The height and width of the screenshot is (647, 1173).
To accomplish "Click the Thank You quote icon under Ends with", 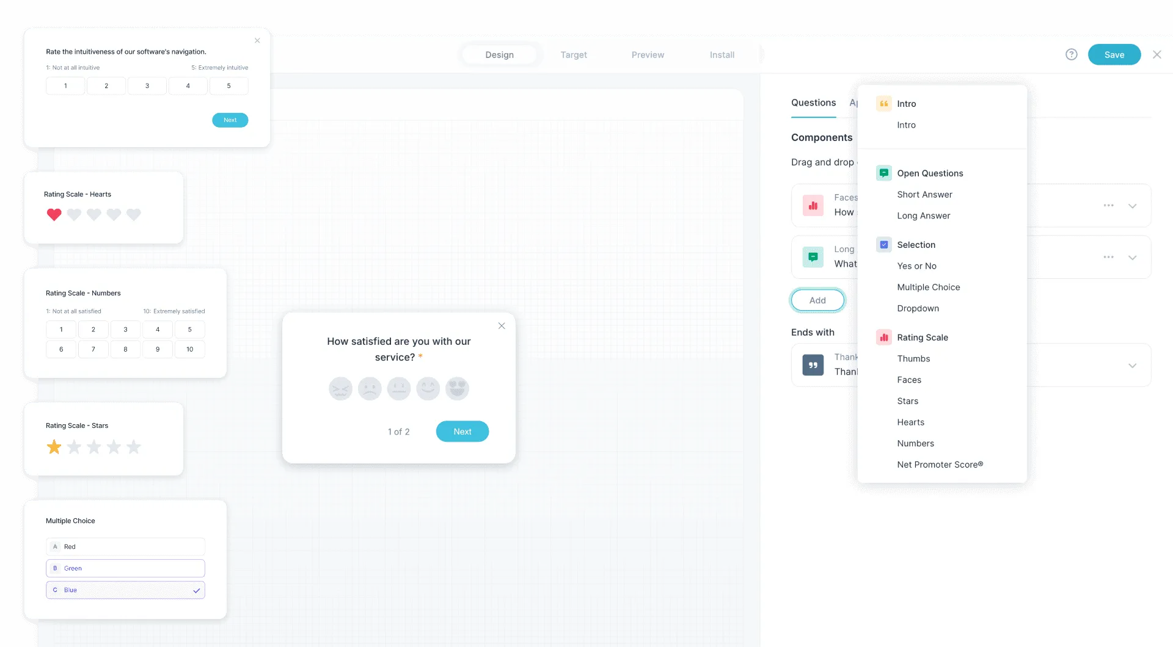I will [x=813, y=364].
